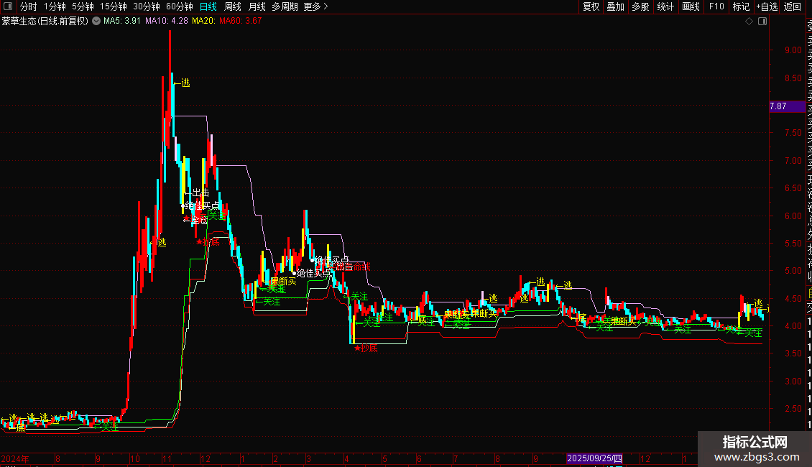Click the 蒙草生态(日线.前复权) chart title
The width and height of the screenshot is (812, 467).
point(45,21)
